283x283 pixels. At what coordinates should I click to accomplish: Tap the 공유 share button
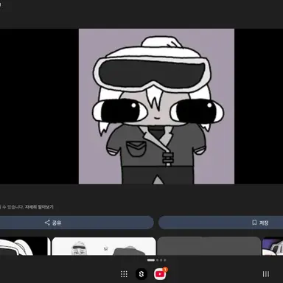click(x=76, y=223)
